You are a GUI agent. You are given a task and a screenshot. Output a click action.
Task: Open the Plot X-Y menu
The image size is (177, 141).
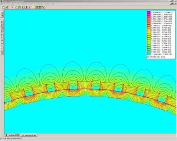(32, 4)
